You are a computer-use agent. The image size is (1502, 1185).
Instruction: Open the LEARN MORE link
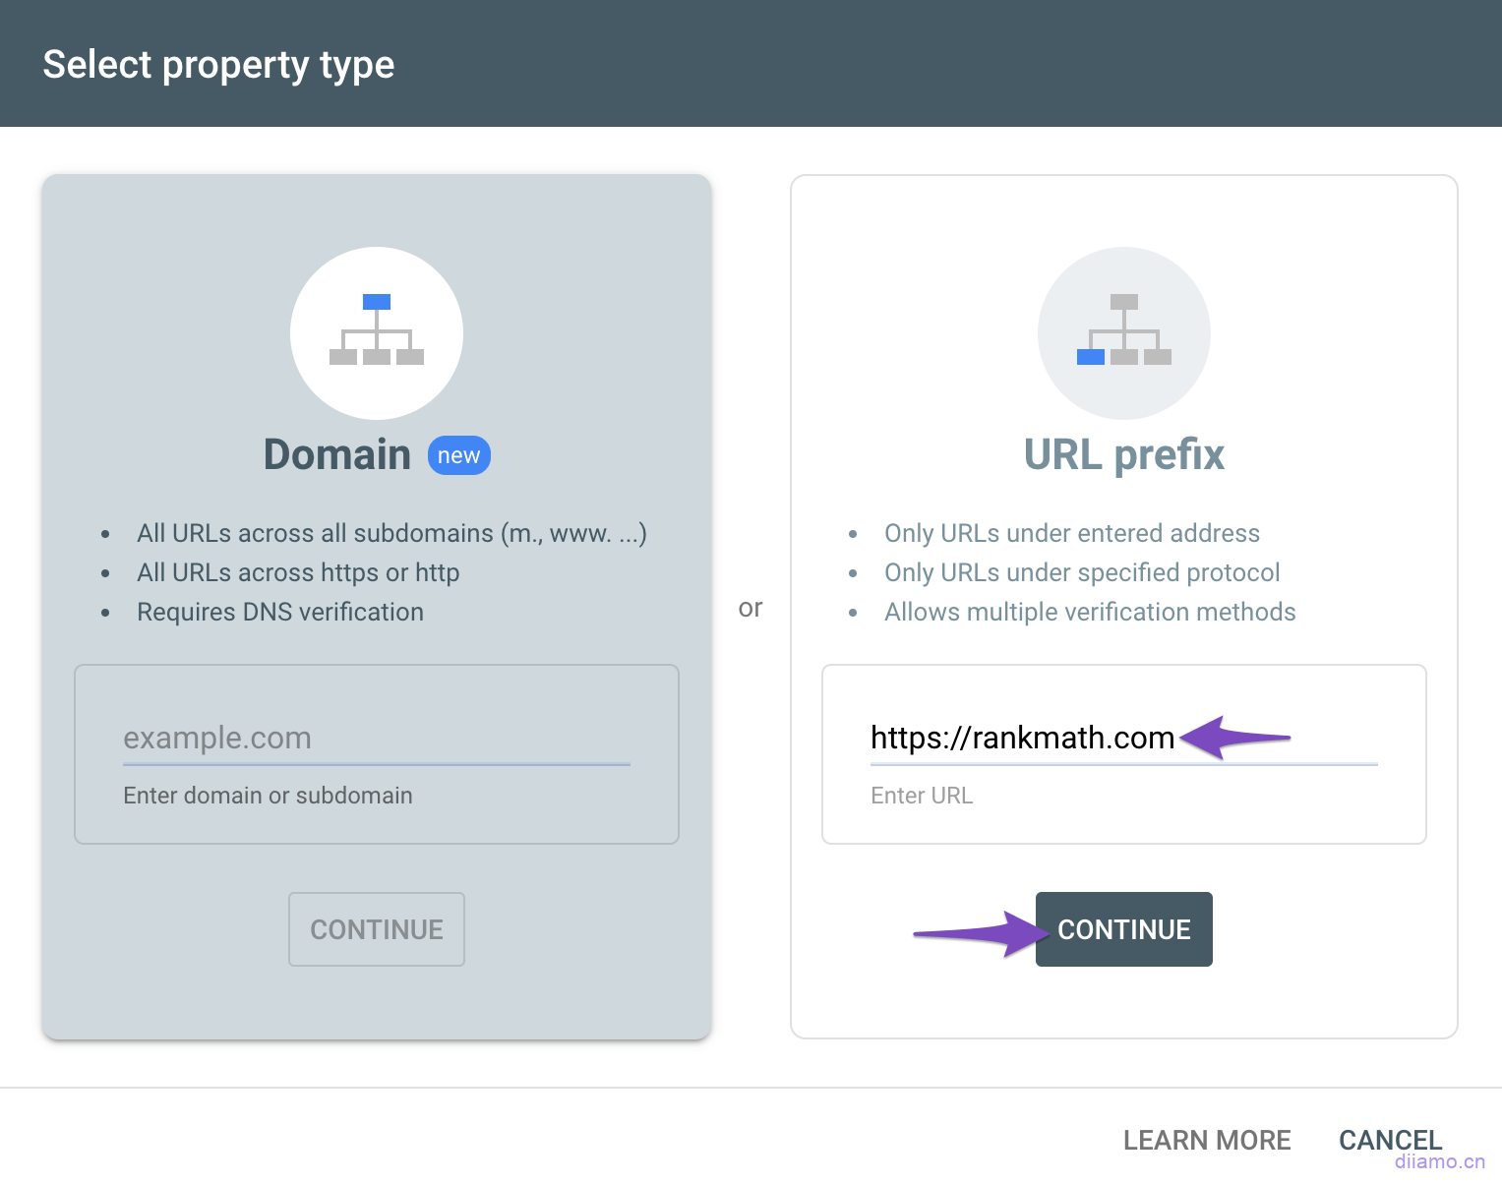click(1207, 1140)
